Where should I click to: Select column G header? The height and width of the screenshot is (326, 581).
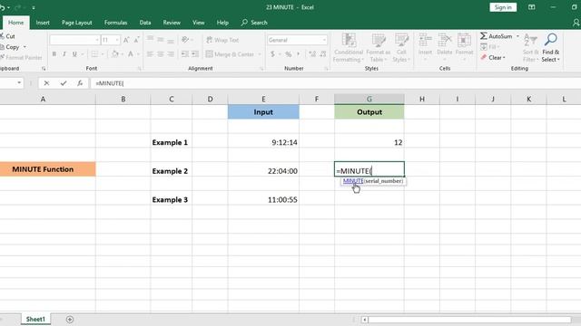pos(369,99)
